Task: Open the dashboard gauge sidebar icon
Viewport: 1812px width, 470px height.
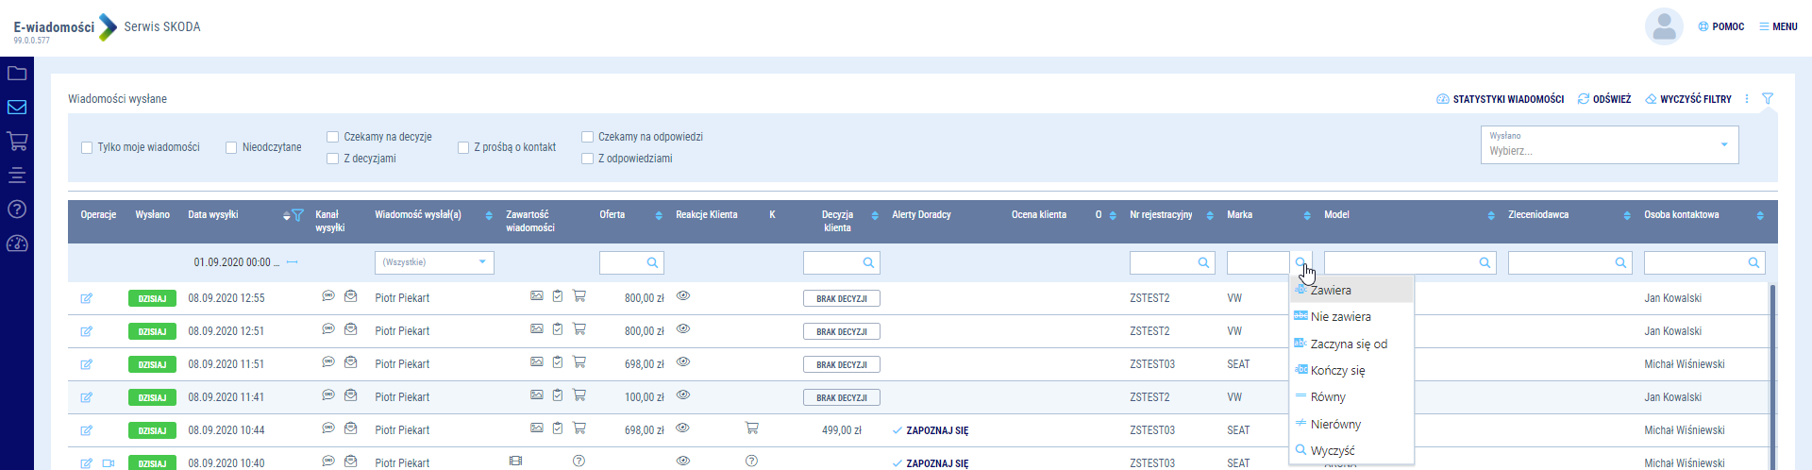Action: pyautogui.click(x=17, y=243)
